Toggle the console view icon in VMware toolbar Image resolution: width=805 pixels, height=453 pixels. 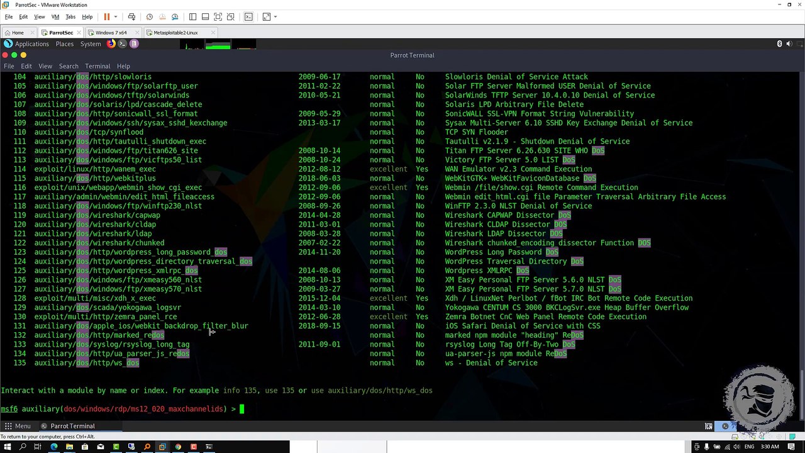(x=248, y=17)
